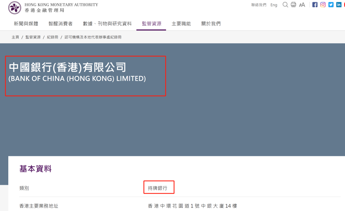Open the search magnifier icon
Screen dimensions: 345x211
pos(285,5)
